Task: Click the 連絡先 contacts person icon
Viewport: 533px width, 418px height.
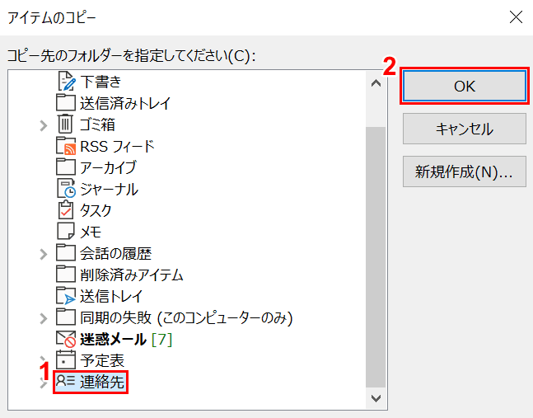Action: [x=65, y=380]
